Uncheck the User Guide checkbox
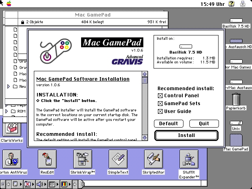 click(x=160, y=111)
